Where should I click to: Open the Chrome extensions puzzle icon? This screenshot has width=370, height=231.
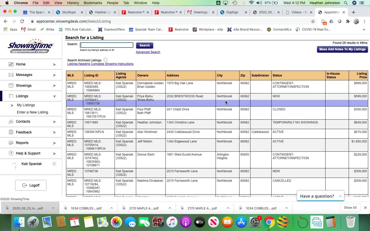348,21
